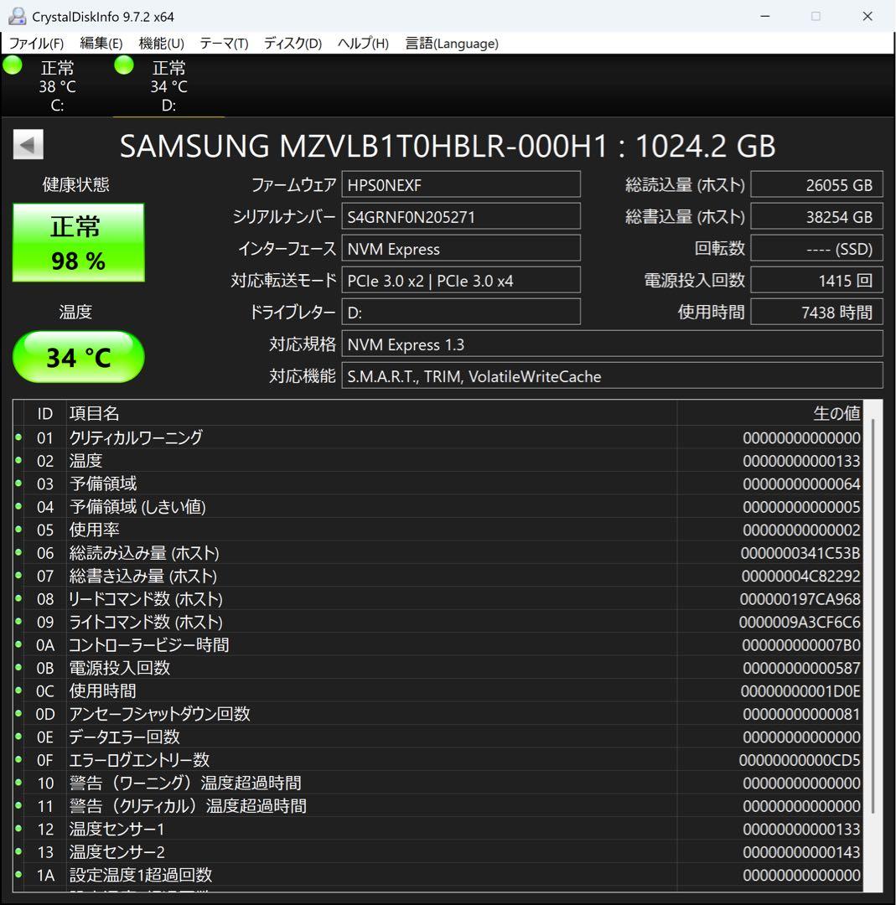Image resolution: width=896 pixels, height=905 pixels.
Task: Click the firmware field HPS0NEXF
Action: 461,184
